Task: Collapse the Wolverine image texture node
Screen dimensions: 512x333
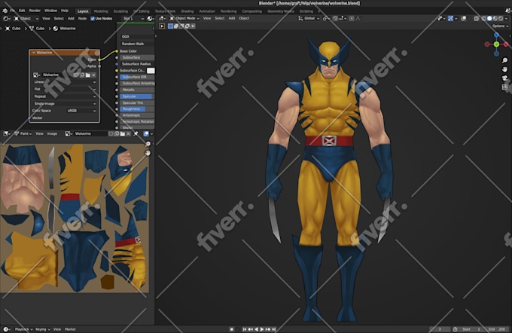Action: (x=33, y=53)
